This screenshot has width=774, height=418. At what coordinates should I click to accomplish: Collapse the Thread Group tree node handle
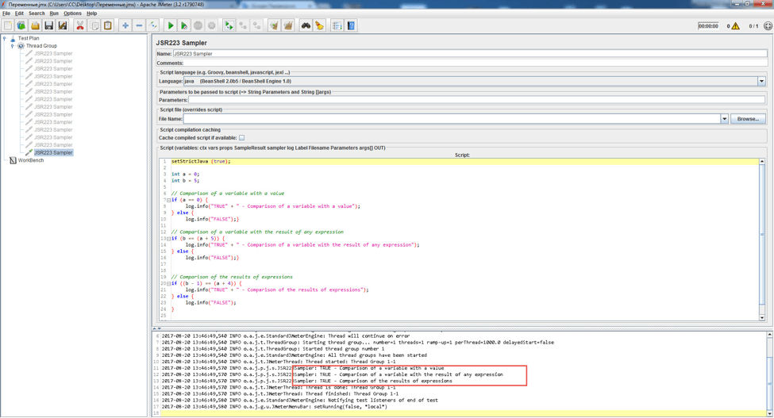tap(13, 46)
